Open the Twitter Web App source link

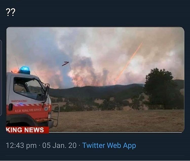(x=109, y=145)
